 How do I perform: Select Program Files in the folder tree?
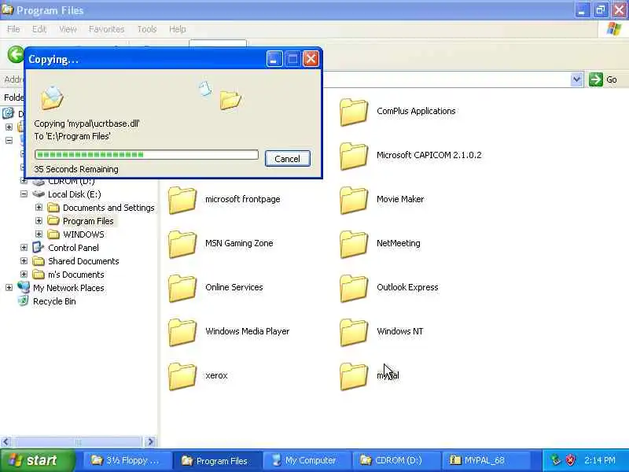tap(88, 221)
